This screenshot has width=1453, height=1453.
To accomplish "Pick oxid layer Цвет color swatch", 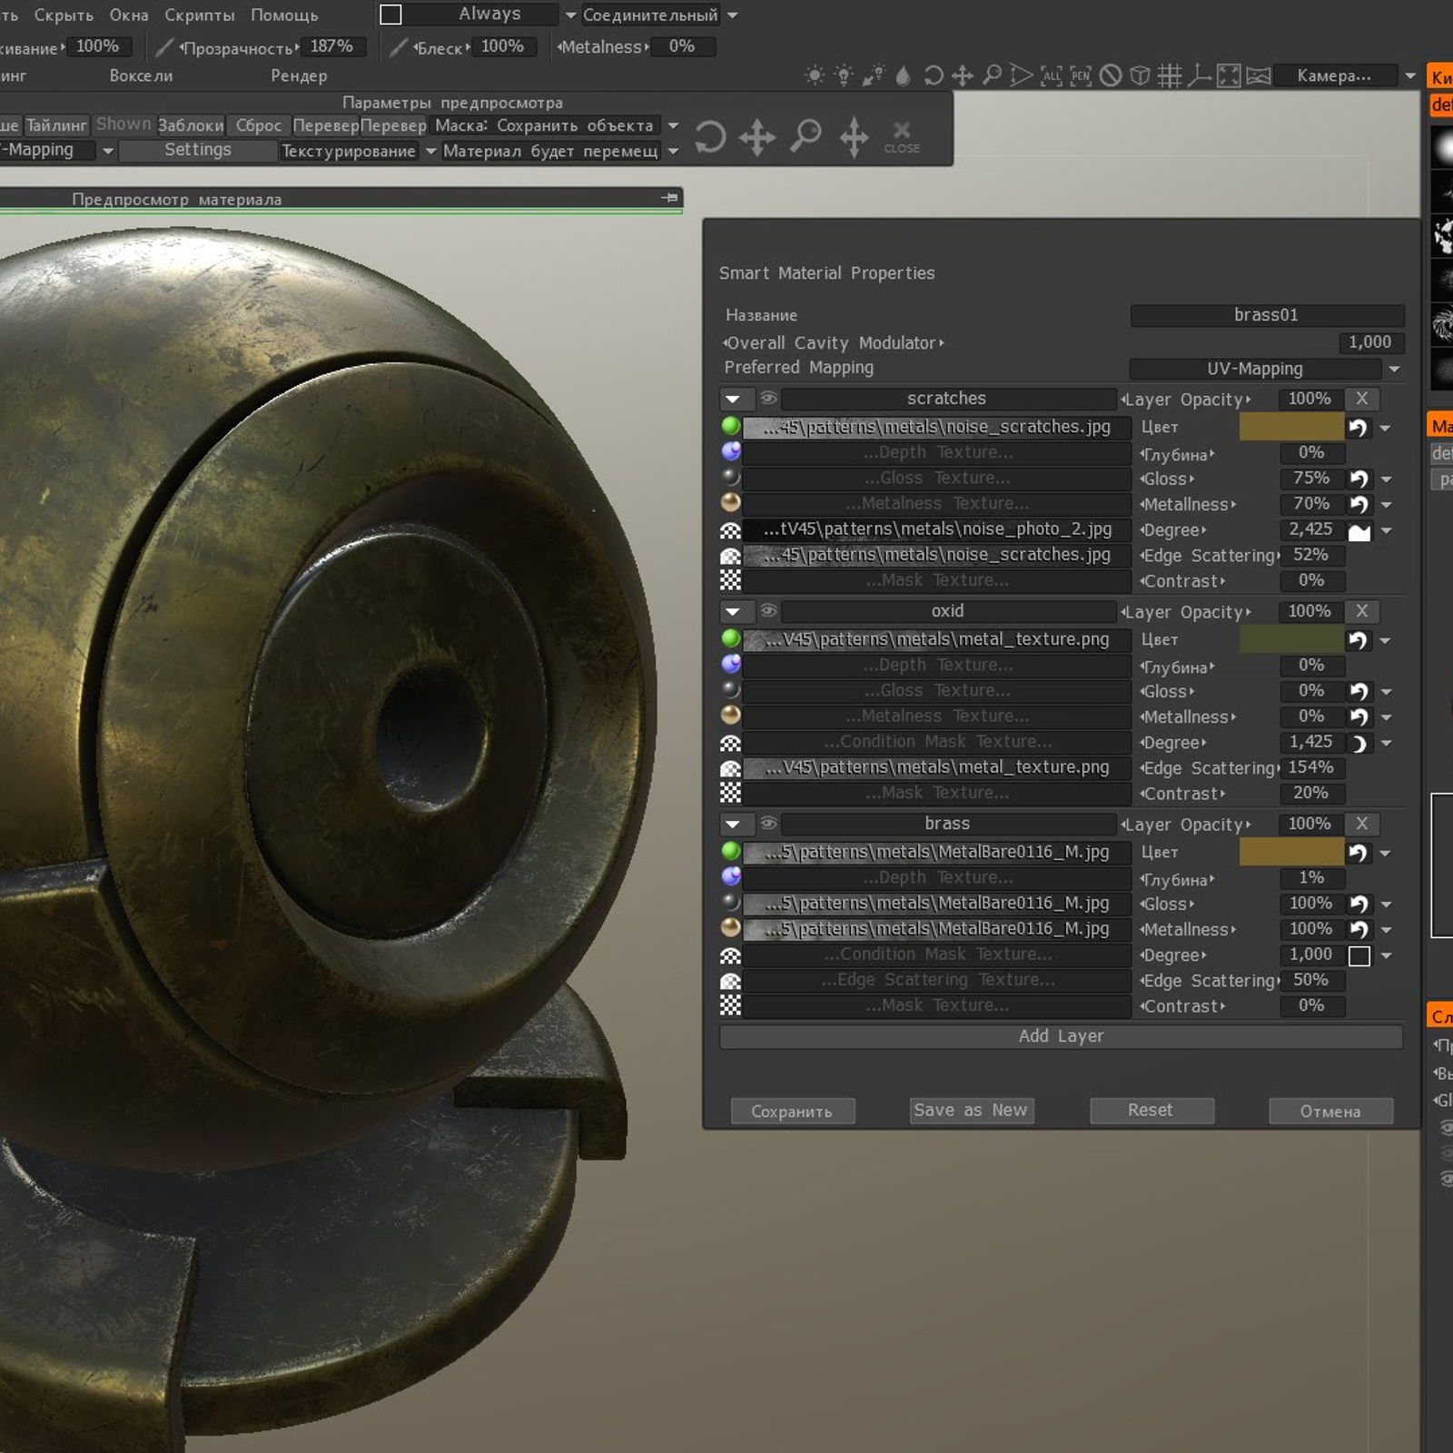I will (x=1291, y=639).
